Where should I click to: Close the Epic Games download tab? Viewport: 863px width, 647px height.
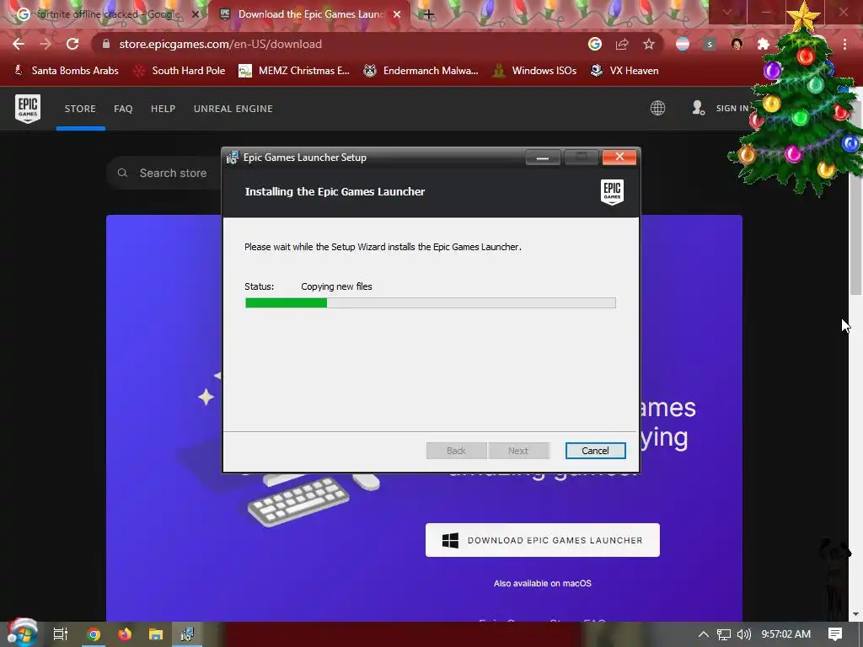397,15
